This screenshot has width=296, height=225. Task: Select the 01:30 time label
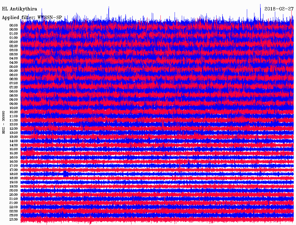point(14,38)
